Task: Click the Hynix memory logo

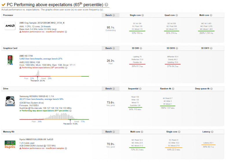Action: 10,145
